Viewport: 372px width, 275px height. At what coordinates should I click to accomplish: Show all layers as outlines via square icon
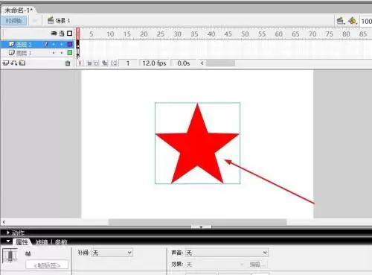(x=70, y=34)
